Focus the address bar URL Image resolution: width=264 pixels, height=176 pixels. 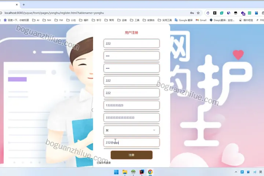tap(54, 13)
